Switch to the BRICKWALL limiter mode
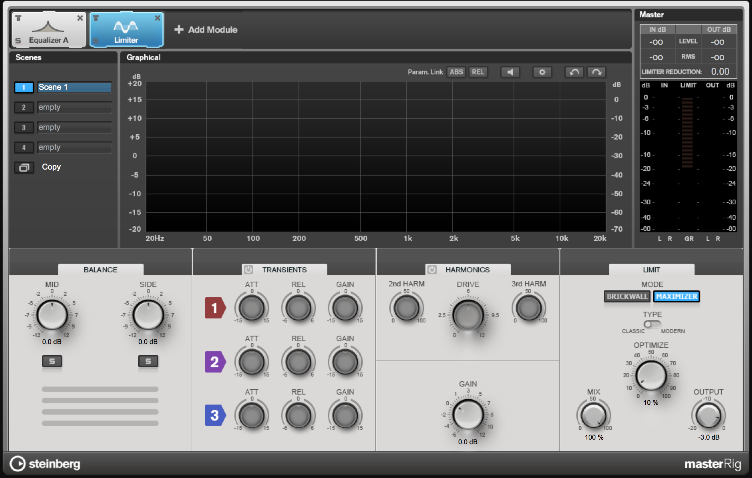This screenshot has width=752, height=478. click(627, 296)
